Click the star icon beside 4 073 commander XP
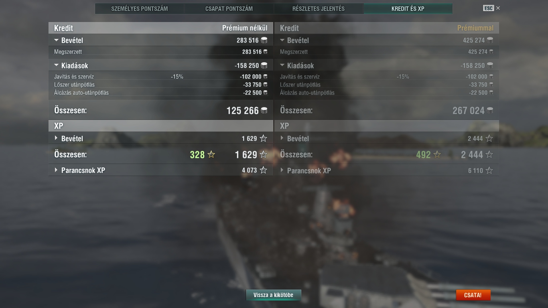 pos(263,170)
